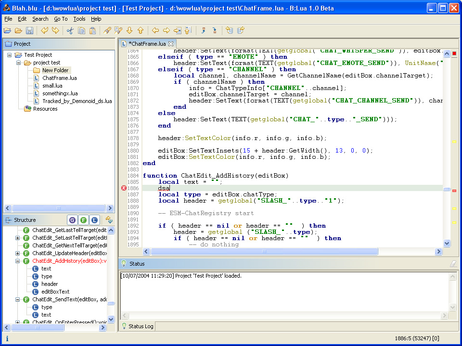The height and width of the screenshot is (346, 462).
Task: Open ChatFrame.lua in the project tree
Action: (x=59, y=78)
